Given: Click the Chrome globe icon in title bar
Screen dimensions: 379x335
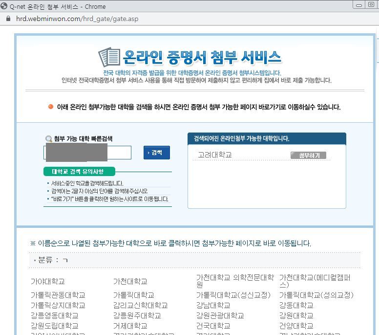Looking at the screenshot, I should pyautogui.click(x=4, y=6).
